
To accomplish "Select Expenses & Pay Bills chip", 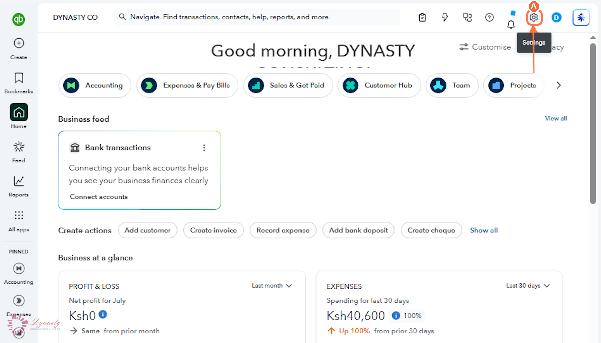I will tap(188, 85).
